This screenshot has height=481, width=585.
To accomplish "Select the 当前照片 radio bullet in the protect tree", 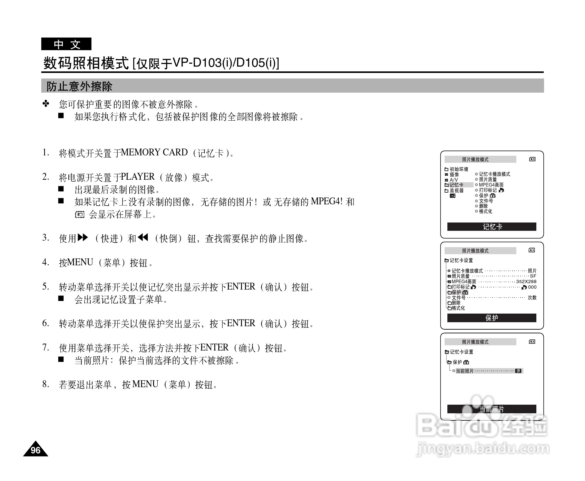I will point(454,371).
